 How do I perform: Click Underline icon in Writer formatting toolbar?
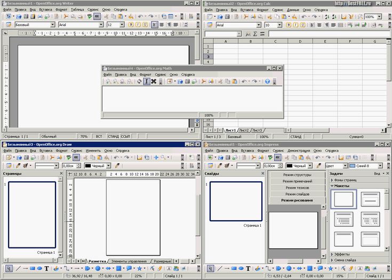point(145,25)
